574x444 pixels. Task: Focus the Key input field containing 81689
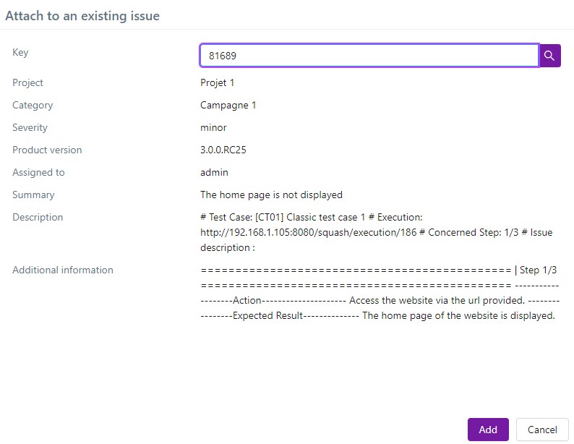pyautogui.click(x=369, y=56)
